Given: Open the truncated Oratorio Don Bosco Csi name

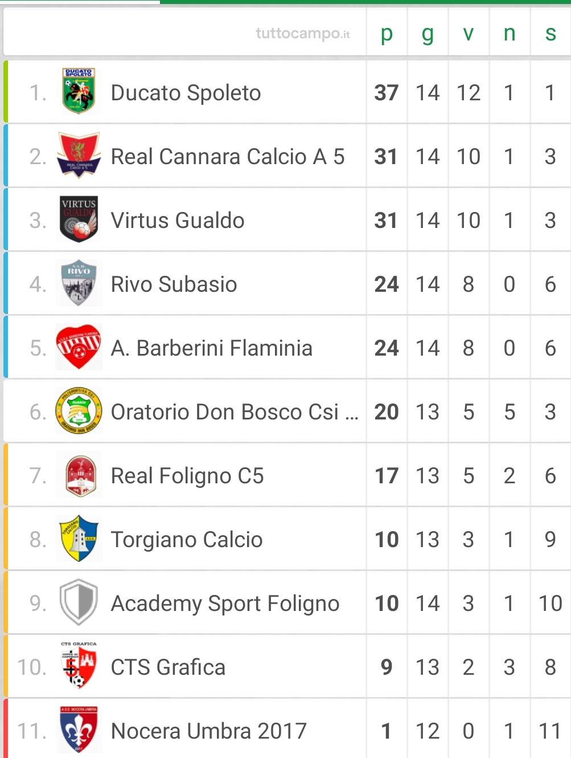Looking at the screenshot, I should tap(235, 411).
